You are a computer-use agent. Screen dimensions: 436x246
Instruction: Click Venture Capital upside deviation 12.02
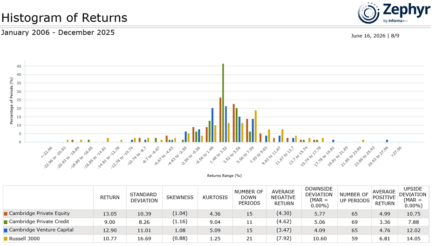point(414,231)
